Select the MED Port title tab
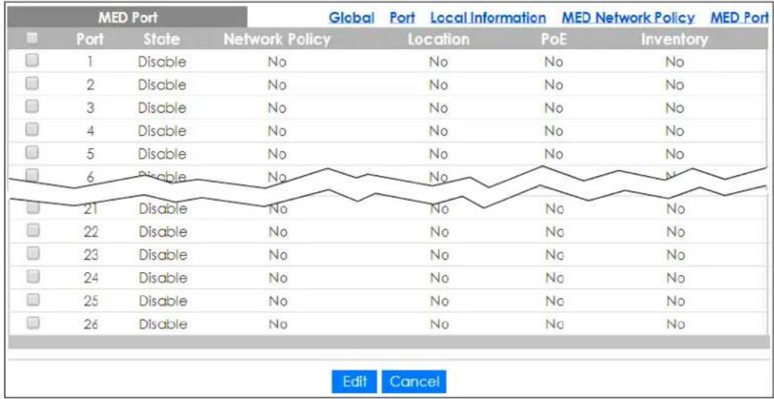774x399 pixels. point(128,17)
